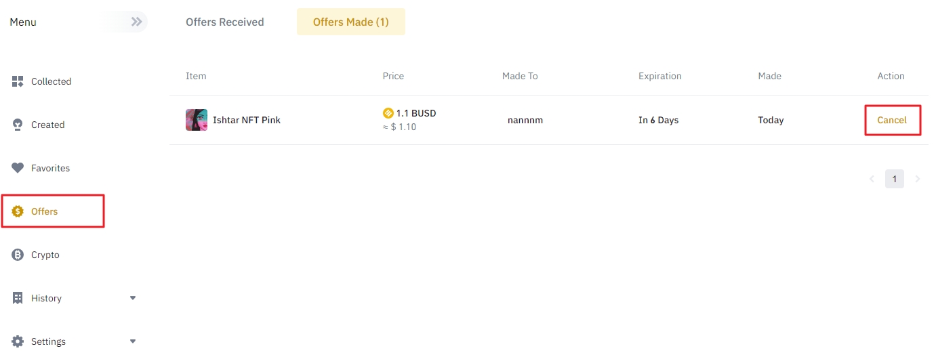Open the Ishtar NFT Pink thumbnail

point(197,120)
